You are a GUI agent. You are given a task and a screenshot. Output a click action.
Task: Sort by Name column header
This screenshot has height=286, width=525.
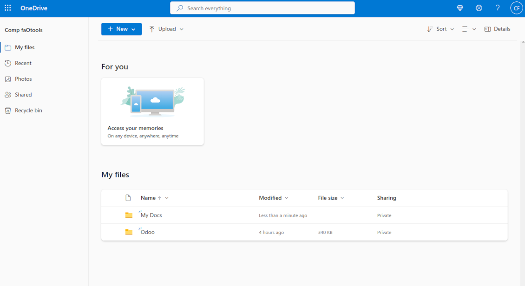click(148, 198)
